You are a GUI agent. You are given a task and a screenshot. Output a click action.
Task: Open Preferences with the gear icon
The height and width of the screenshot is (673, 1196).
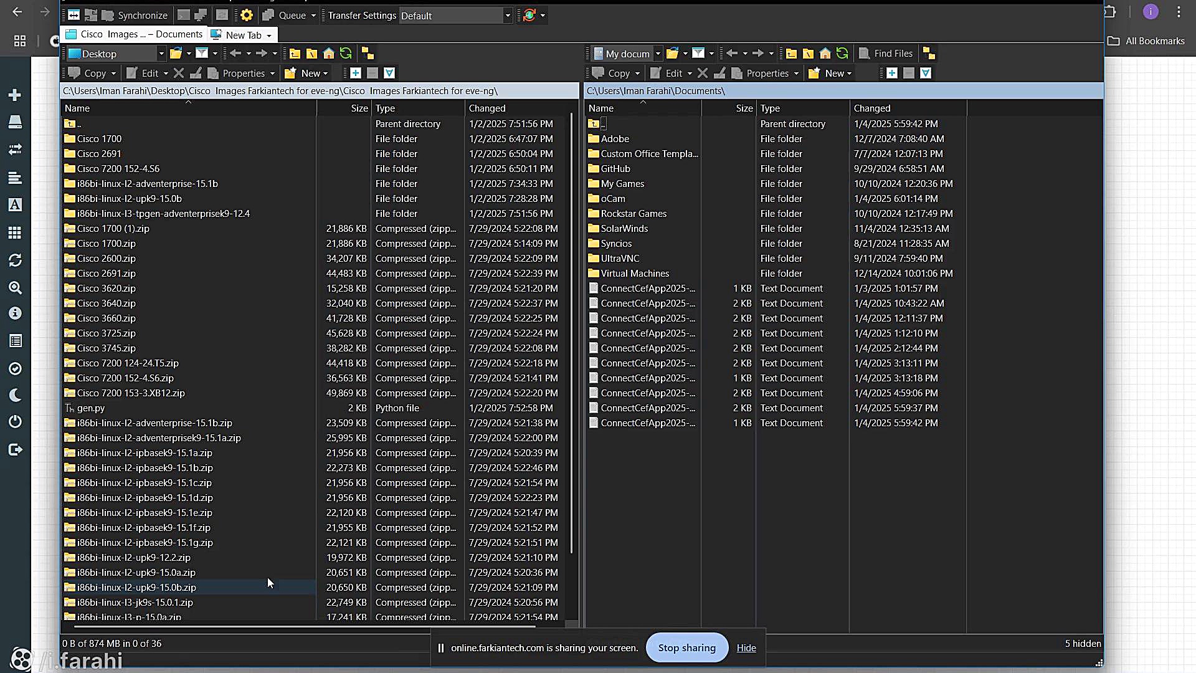click(x=247, y=15)
